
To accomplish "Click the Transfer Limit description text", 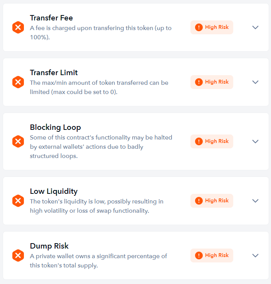I will [x=99, y=87].
